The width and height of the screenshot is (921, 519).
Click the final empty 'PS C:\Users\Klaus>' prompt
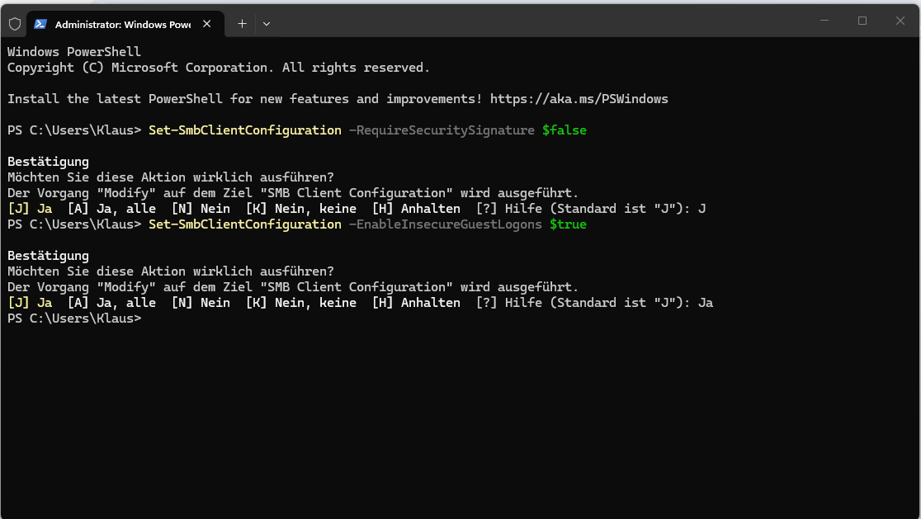pos(74,318)
